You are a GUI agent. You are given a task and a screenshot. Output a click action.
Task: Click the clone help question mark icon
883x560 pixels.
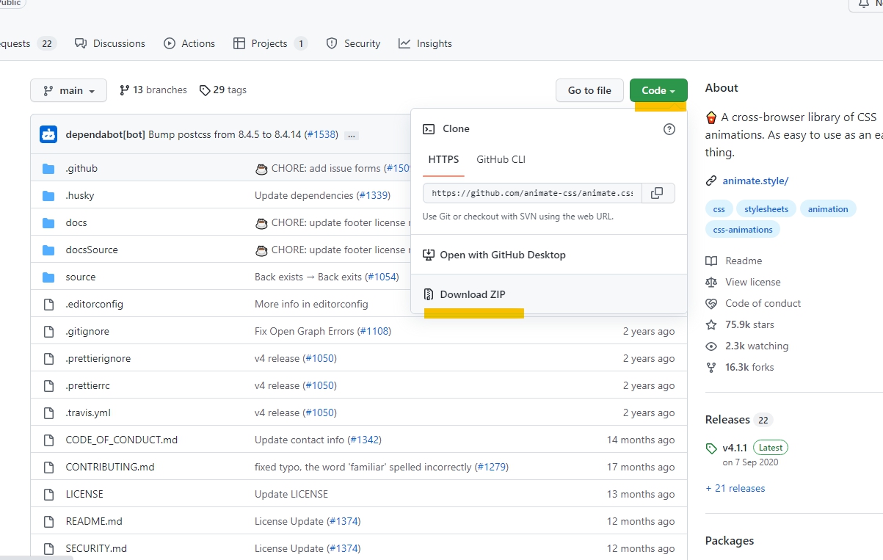point(669,128)
